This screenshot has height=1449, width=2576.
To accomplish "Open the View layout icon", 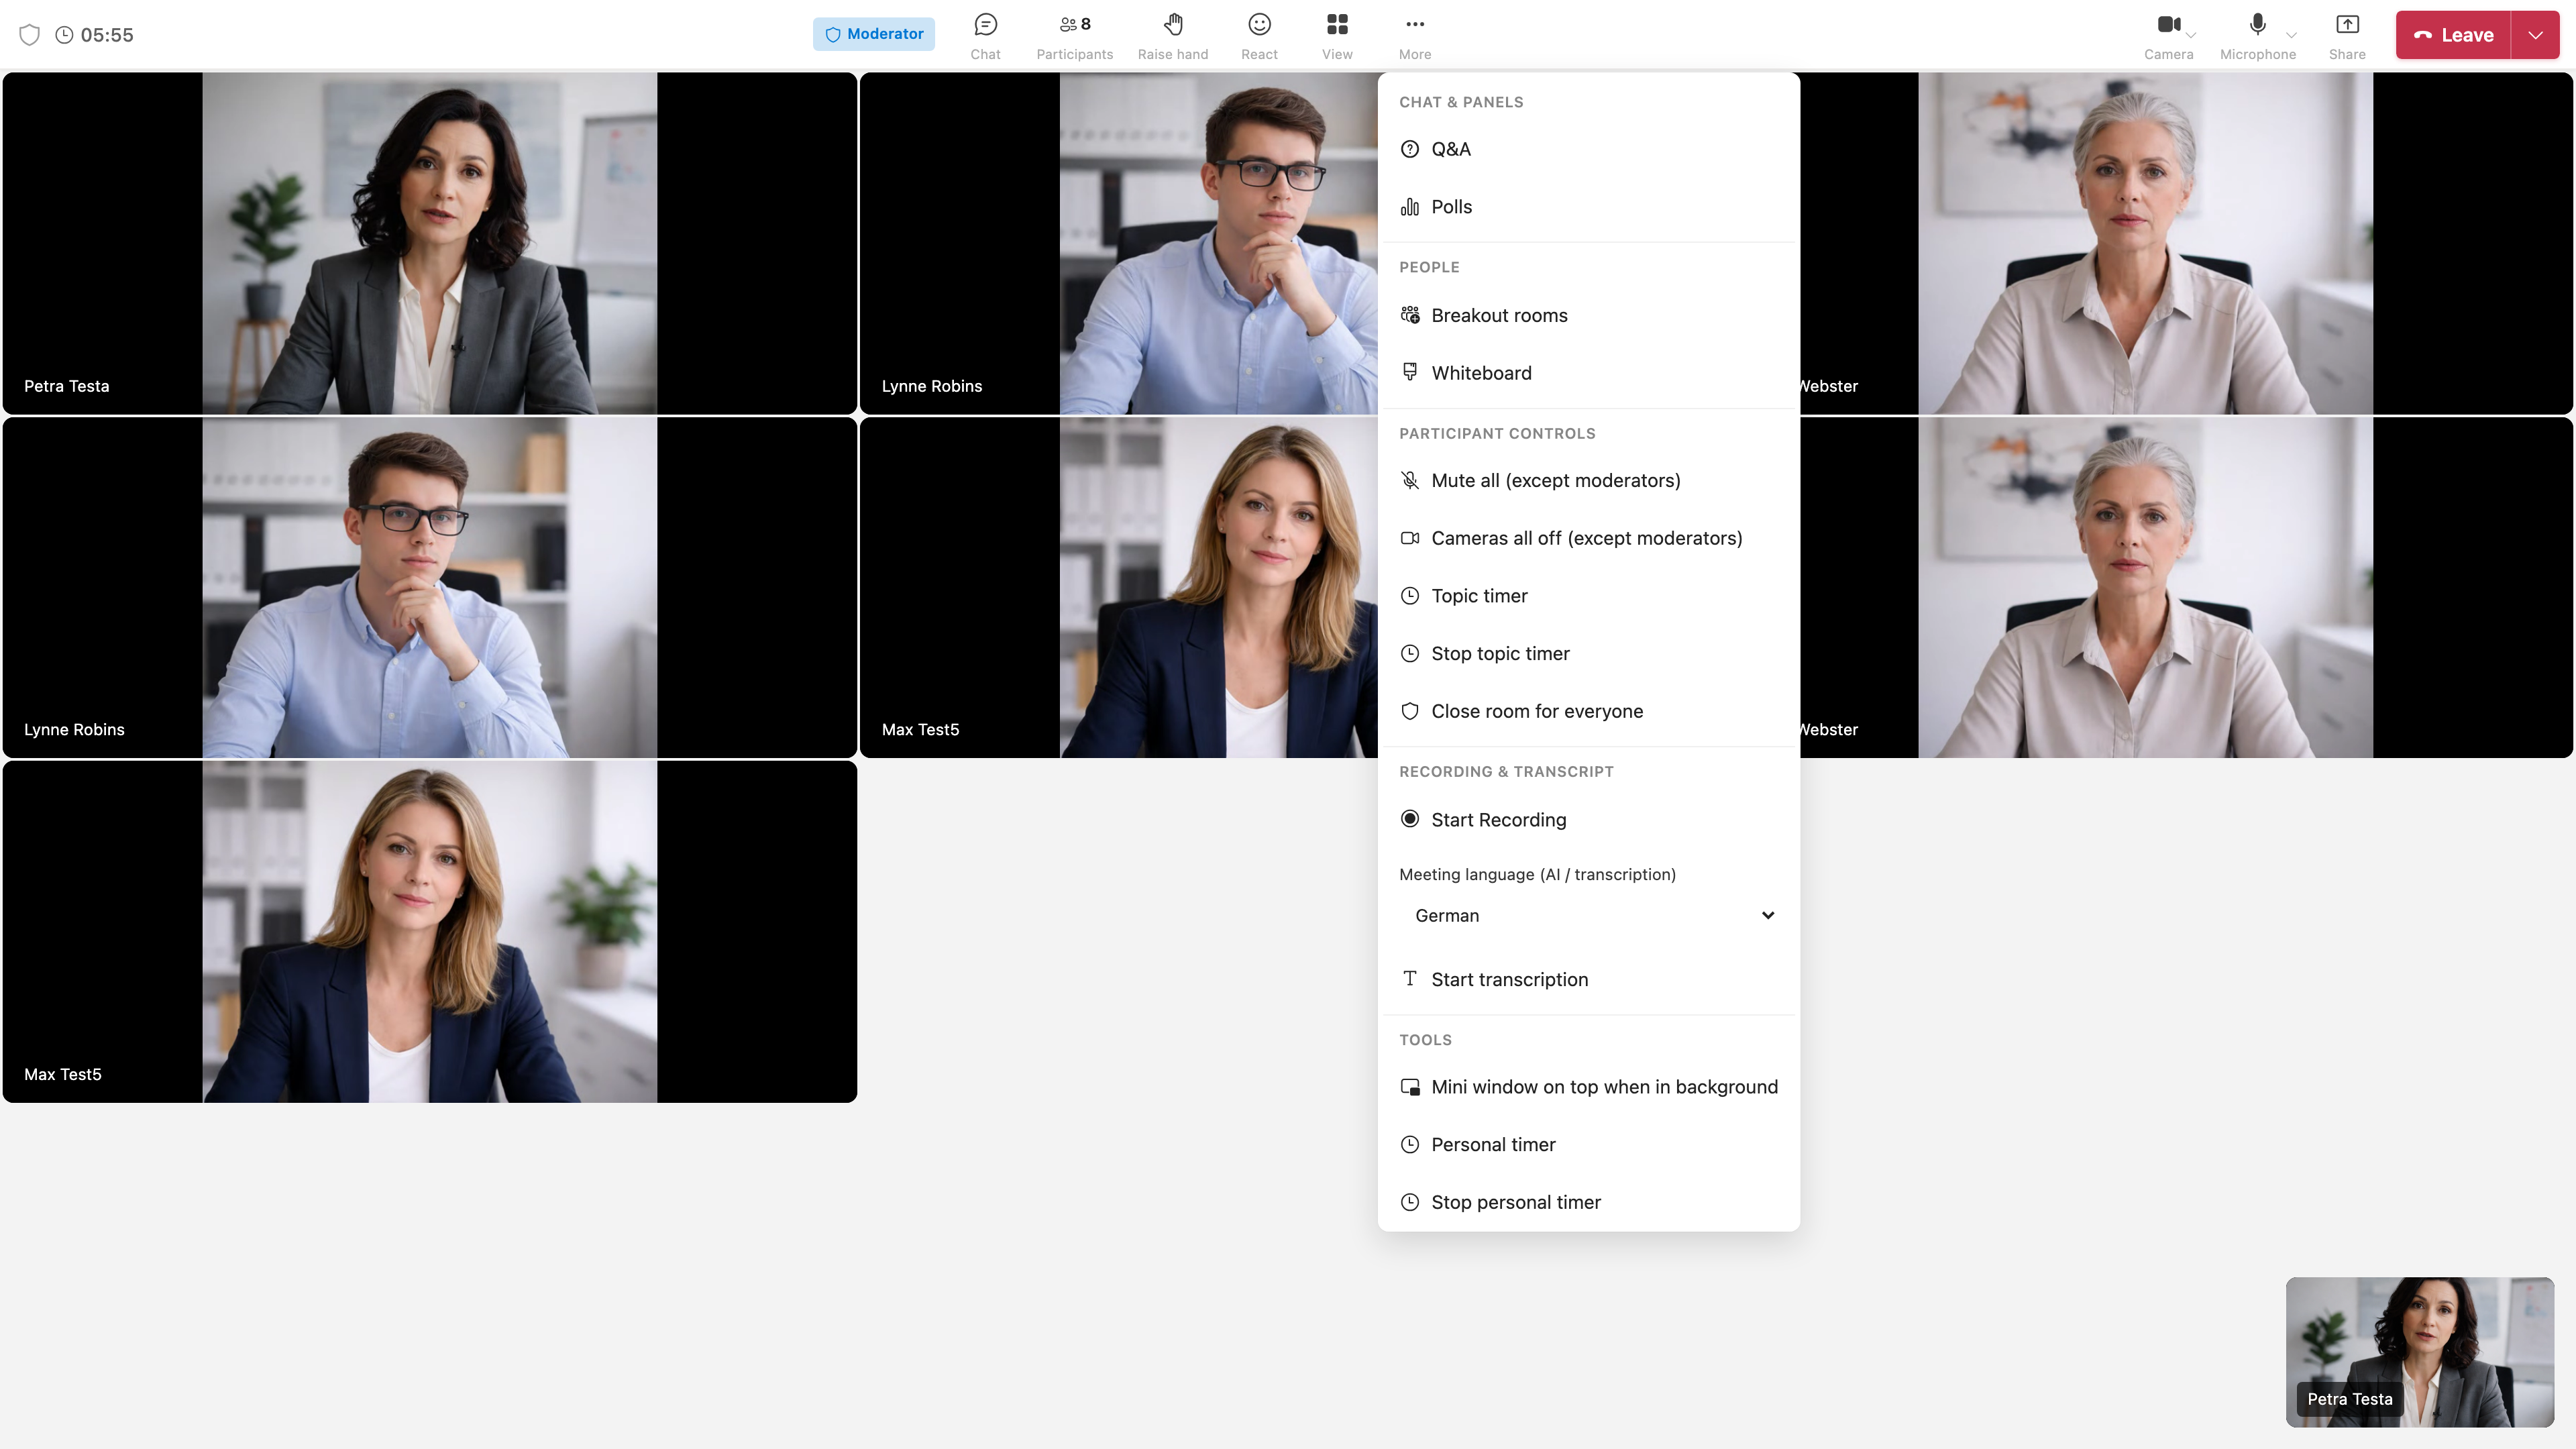I will click(1337, 24).
